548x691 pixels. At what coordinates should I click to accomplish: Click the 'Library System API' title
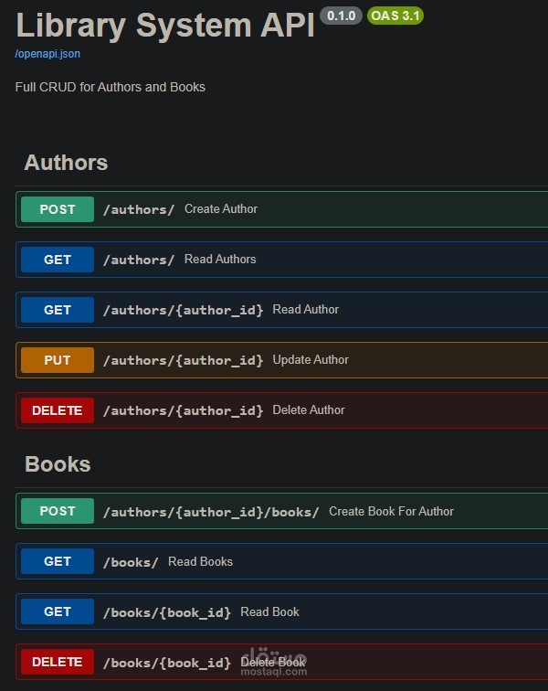[165, 26]
